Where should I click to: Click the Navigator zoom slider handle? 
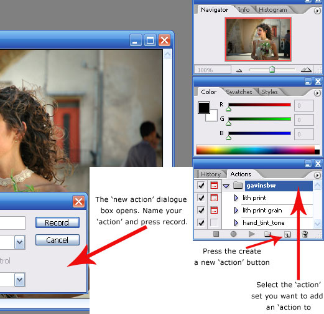point(272,69)
